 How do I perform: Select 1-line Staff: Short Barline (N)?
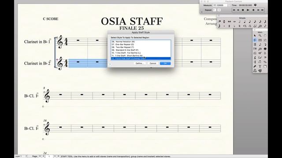click(141, 56)
